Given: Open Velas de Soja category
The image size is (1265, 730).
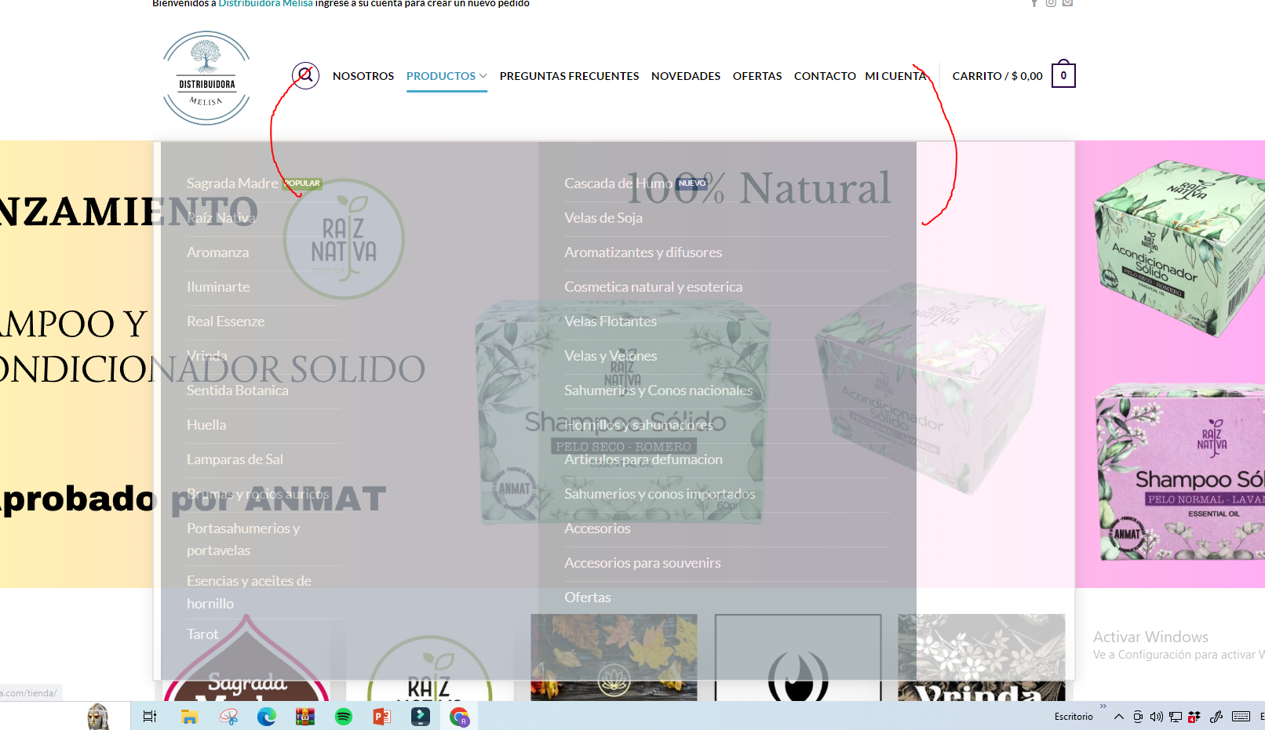Looking at the screenshot, I should [603, 218].
